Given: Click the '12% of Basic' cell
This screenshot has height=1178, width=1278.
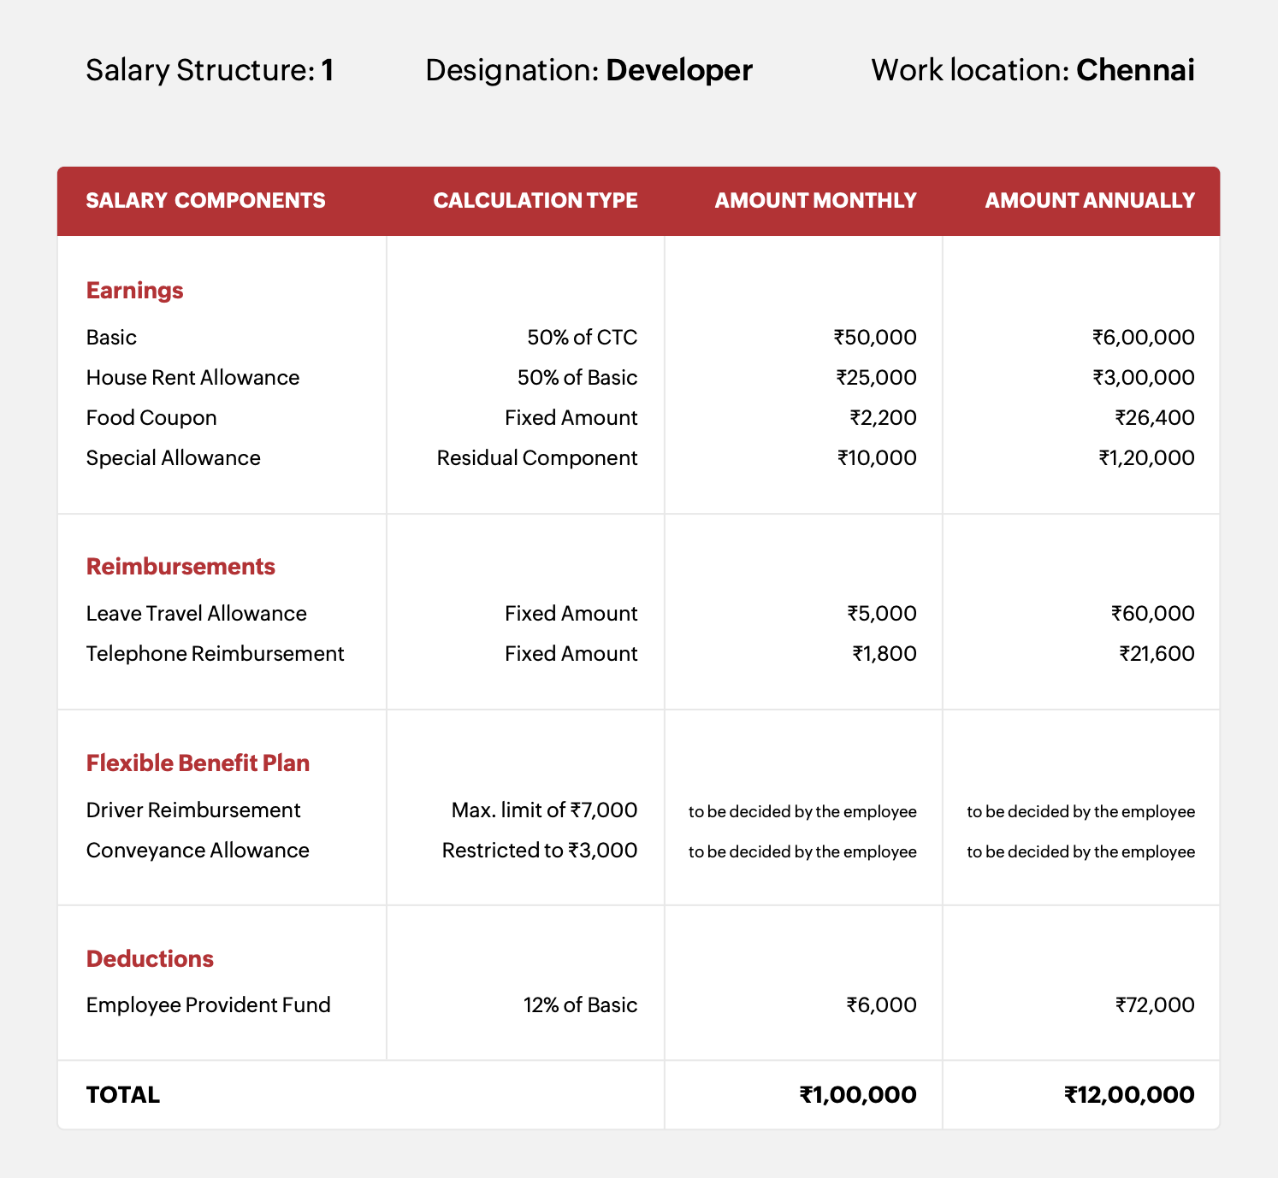Looking at the screenshot, I should point(581,1005).
